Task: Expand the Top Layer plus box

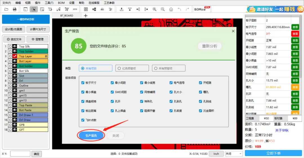Action: (46, 56)
